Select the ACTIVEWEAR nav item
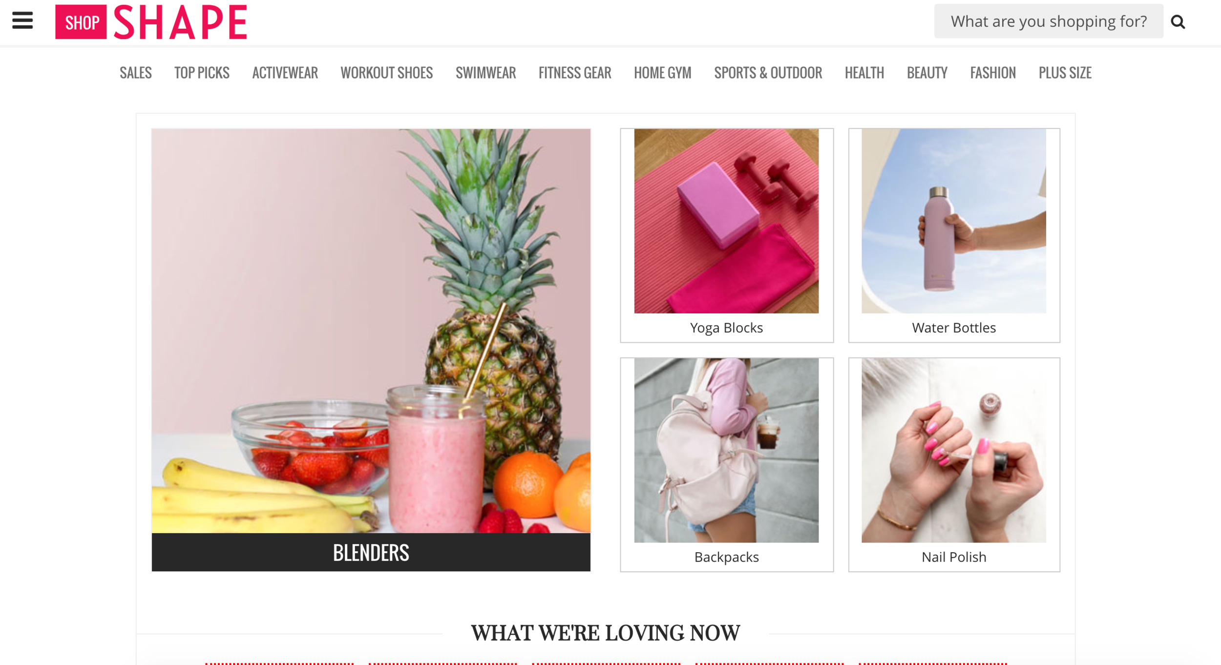Screen dimensions: 1221x665 pos(285,73)
